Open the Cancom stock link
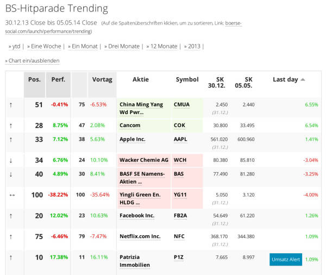Viewport: 326px width, 275px height. (x=130, y=125)
